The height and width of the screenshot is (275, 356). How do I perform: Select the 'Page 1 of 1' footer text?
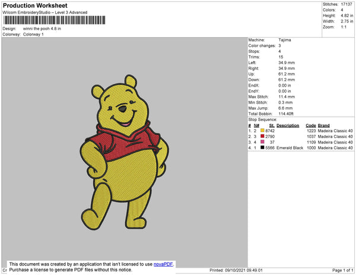point(343,270)
